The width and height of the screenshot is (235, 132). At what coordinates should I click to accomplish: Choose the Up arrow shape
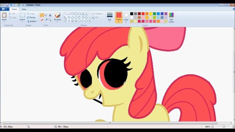coord(87,18)
